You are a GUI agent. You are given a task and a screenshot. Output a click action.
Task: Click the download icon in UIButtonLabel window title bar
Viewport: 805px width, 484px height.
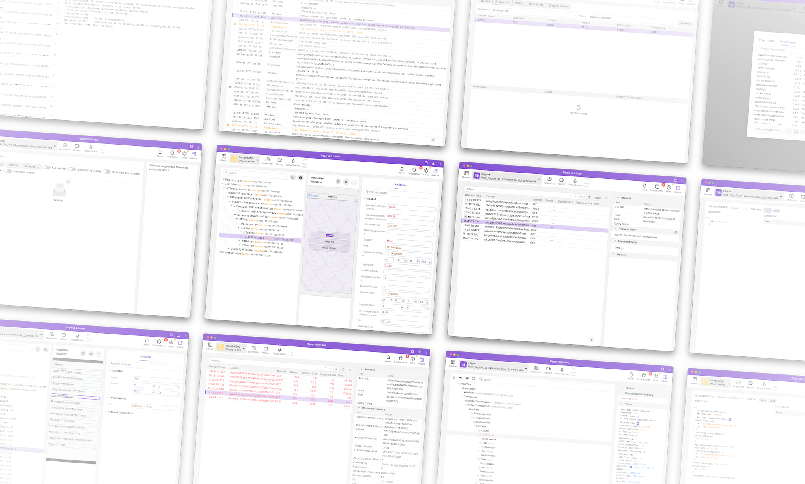click(433, 163)
